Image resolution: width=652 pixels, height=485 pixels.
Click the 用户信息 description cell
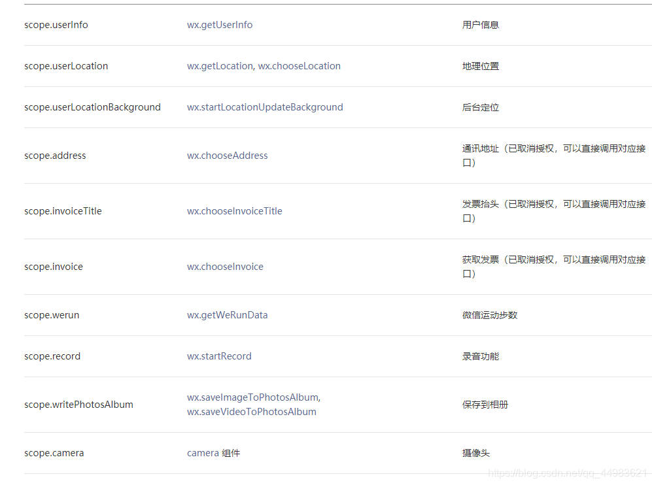[481, 25]
